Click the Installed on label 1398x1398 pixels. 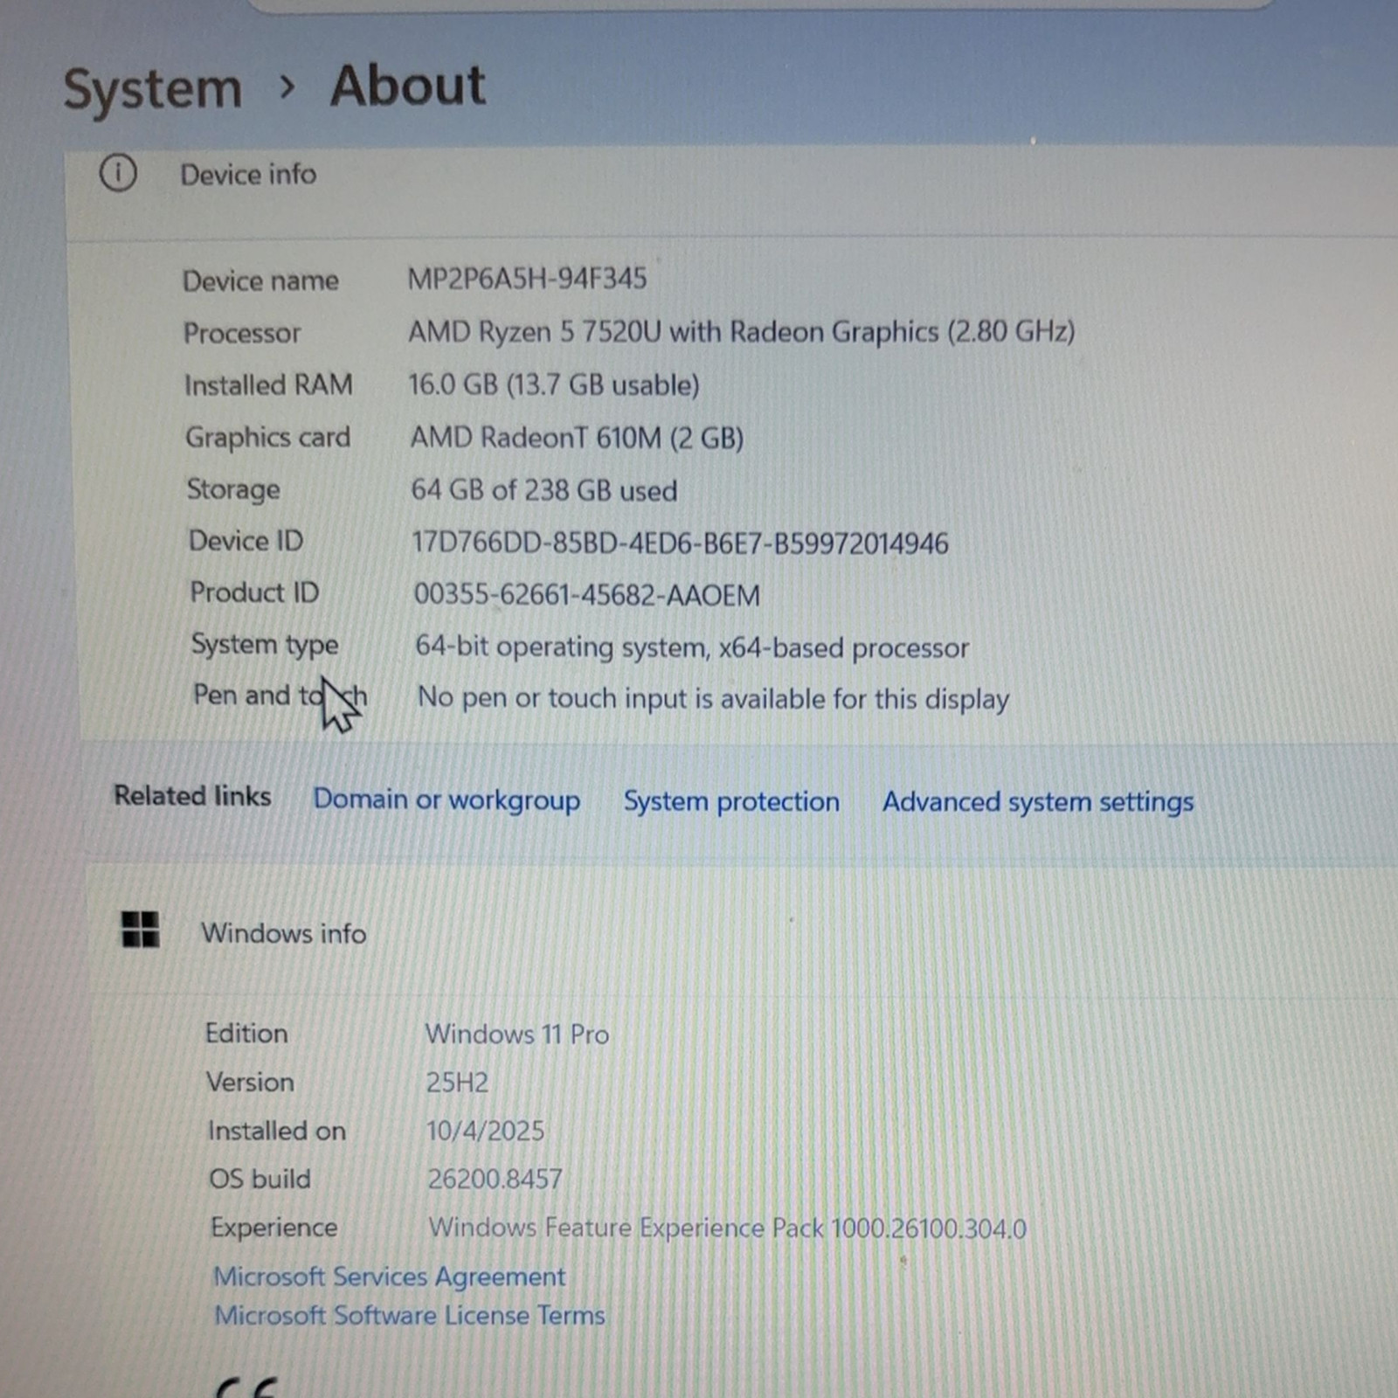pyautogui.click(x=277, y=1131)
